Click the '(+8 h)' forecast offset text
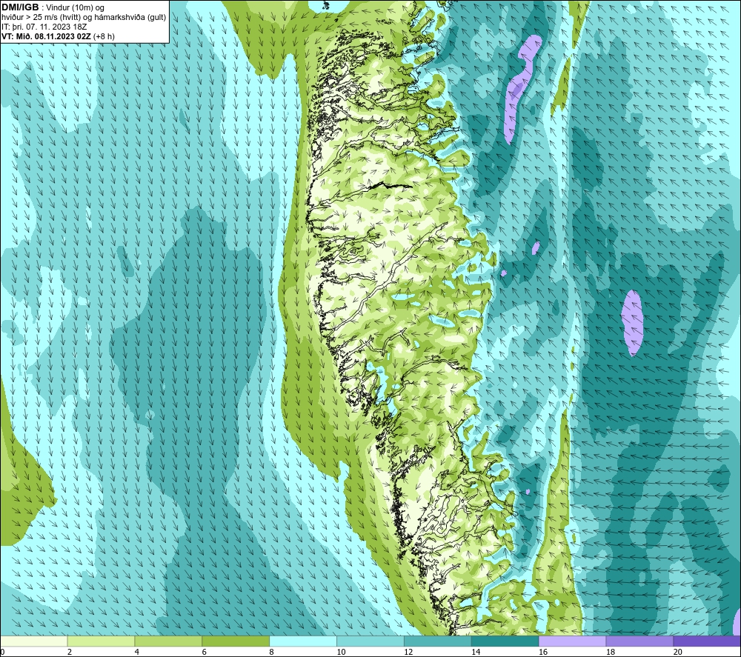The width and height of the screenshot is (741, 657). tap(104, 36)
